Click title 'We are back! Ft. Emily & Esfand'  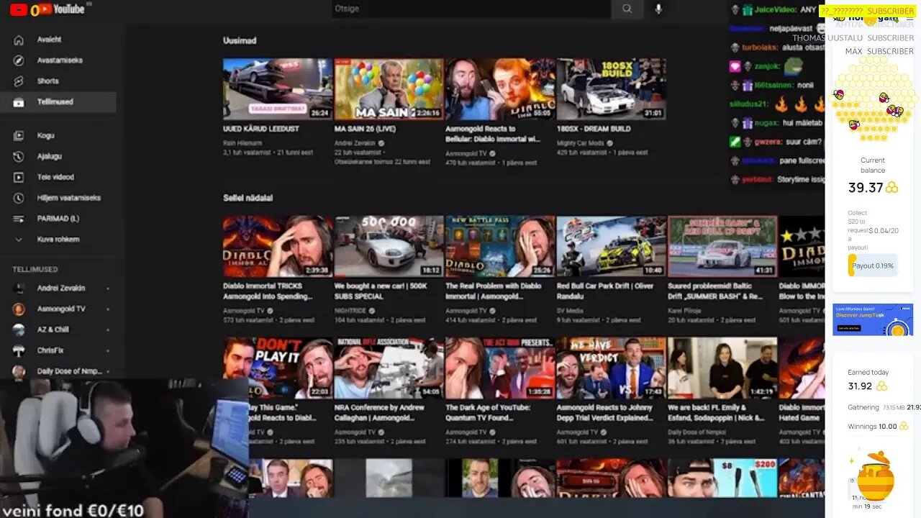point(717,413)
